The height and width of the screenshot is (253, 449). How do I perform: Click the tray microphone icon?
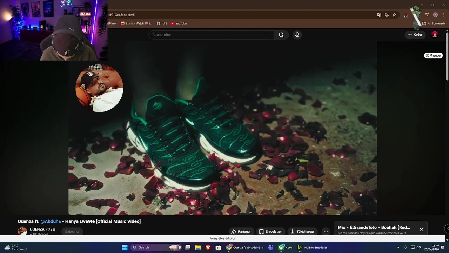coord(406,247)
